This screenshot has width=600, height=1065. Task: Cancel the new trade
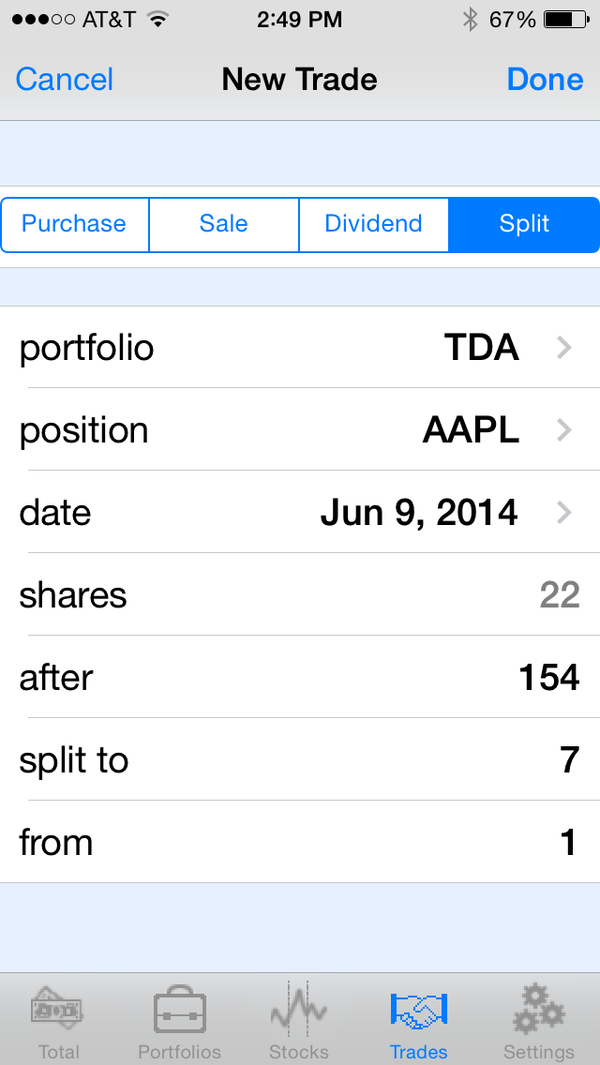click(x=65, y=80)
